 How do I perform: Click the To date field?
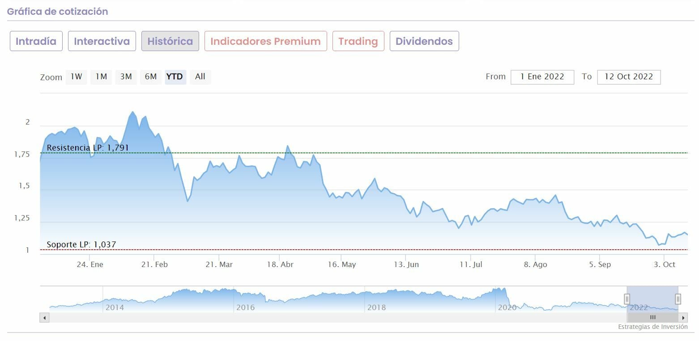pos(628,77)
